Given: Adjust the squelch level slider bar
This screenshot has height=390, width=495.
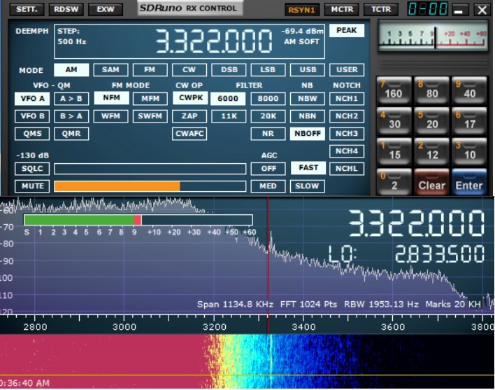Looking at the screenshot, I should point(150,169).
